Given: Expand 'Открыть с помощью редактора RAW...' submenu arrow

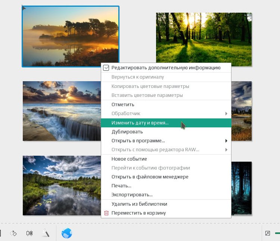Looking at the screenshot, I should pos(226,150).
